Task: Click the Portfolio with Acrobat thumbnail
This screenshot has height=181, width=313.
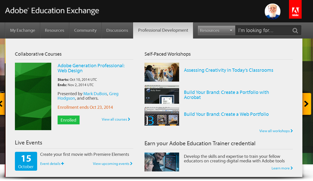Action: pyautogui.click(x=162, y=94)
